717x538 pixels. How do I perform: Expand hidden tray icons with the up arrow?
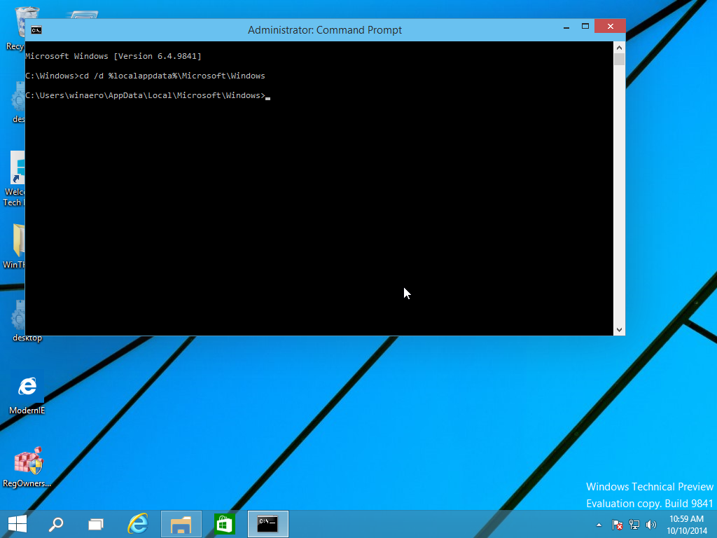coord(598,524)
